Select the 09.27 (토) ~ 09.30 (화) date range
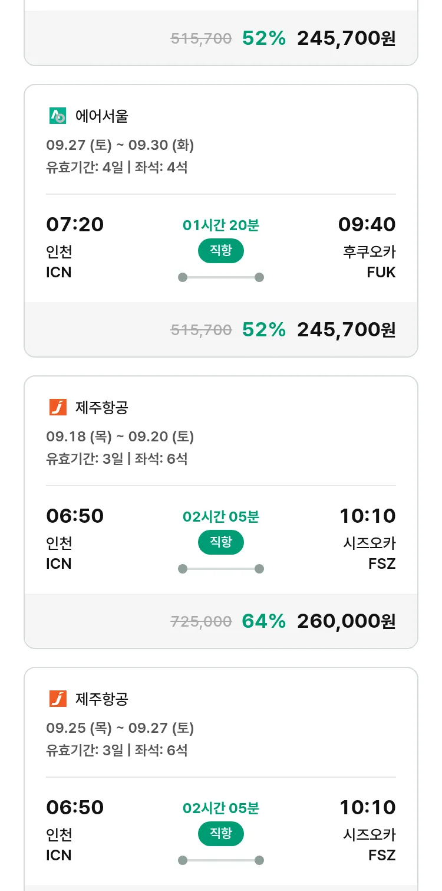 click(x=120, y=145)
